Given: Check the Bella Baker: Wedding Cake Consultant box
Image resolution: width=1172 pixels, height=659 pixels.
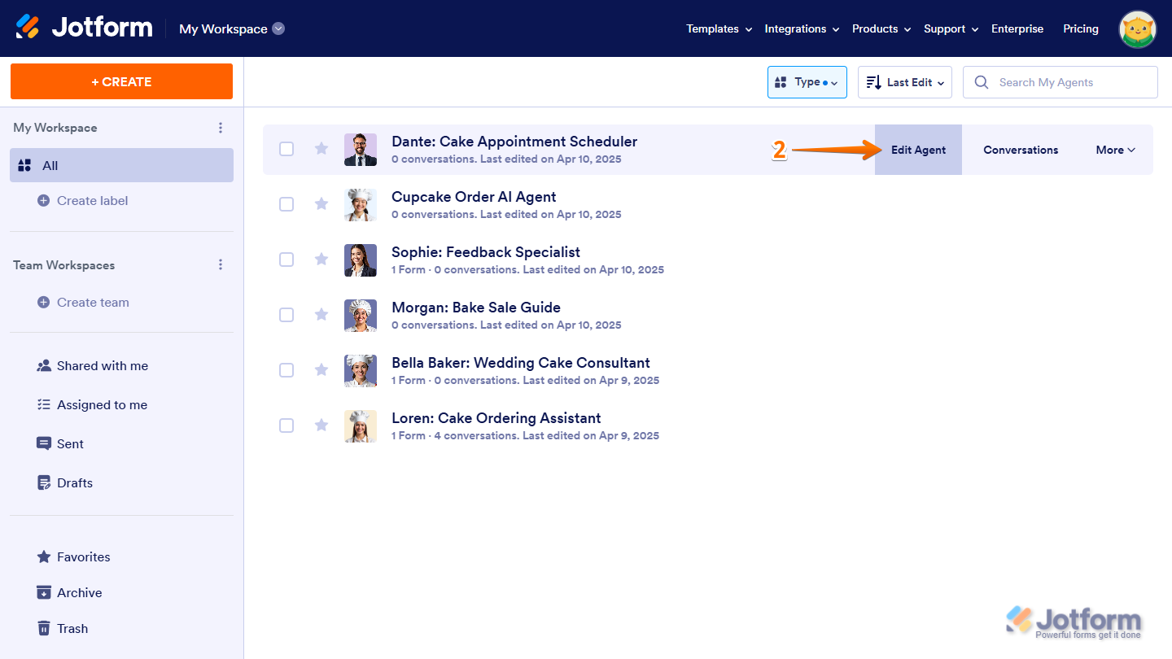Looking at the screenshot, I should coord(286,370).
